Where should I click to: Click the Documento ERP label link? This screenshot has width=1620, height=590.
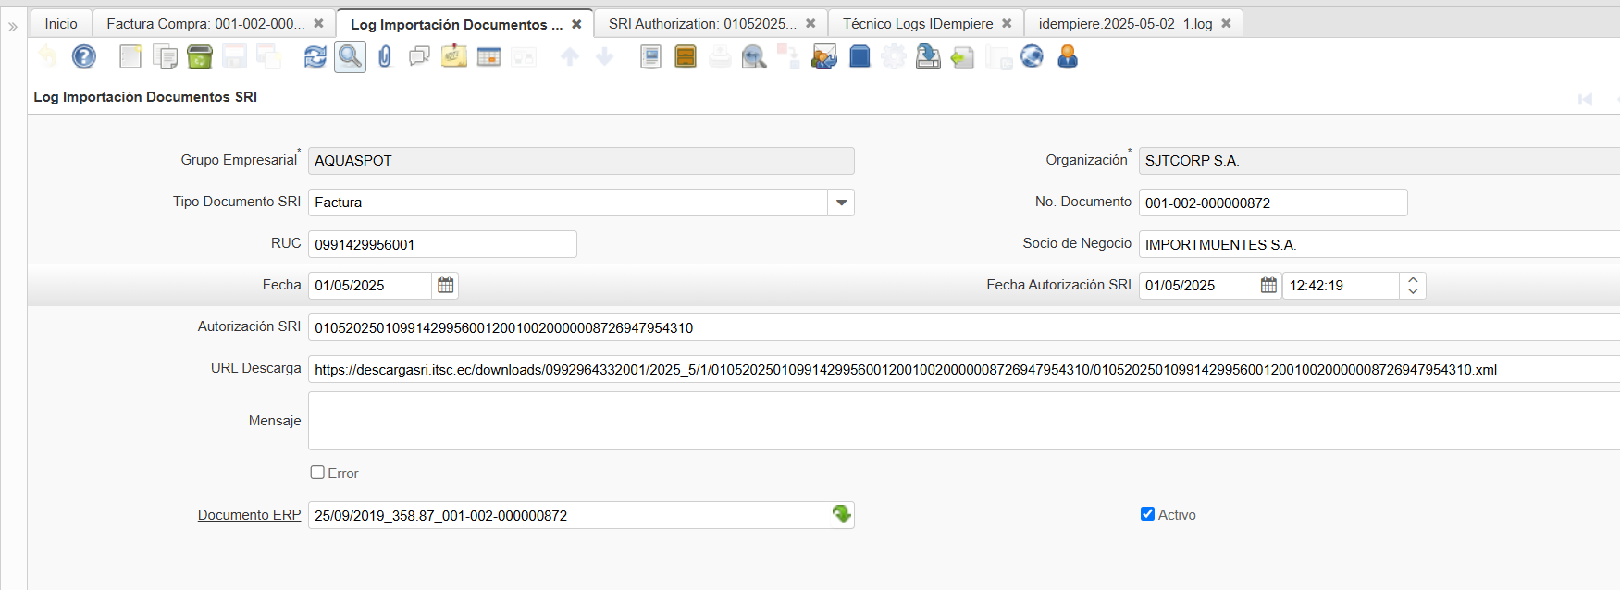(x=249, y=515)
